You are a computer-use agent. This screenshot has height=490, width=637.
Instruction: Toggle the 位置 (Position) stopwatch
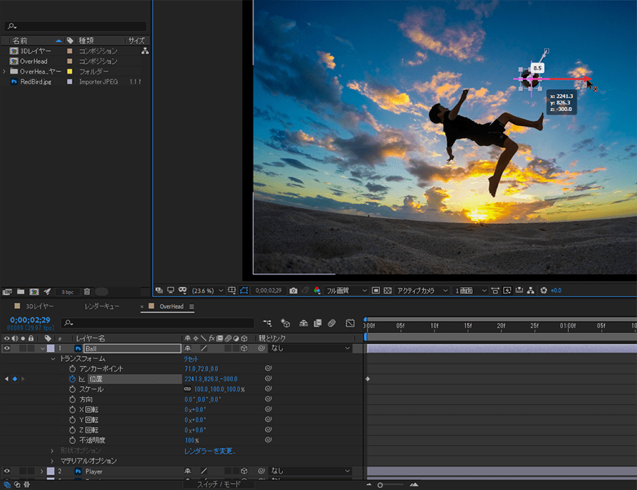tap(72, 379)
